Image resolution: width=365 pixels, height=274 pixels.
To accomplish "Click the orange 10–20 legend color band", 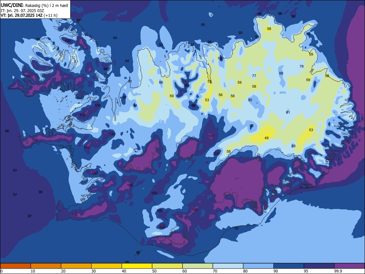I will tap(46, 266).
